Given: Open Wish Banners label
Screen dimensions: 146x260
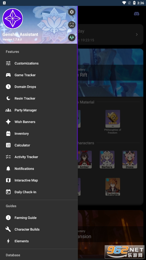Looking at the screenshot, I should pos(25,122).
